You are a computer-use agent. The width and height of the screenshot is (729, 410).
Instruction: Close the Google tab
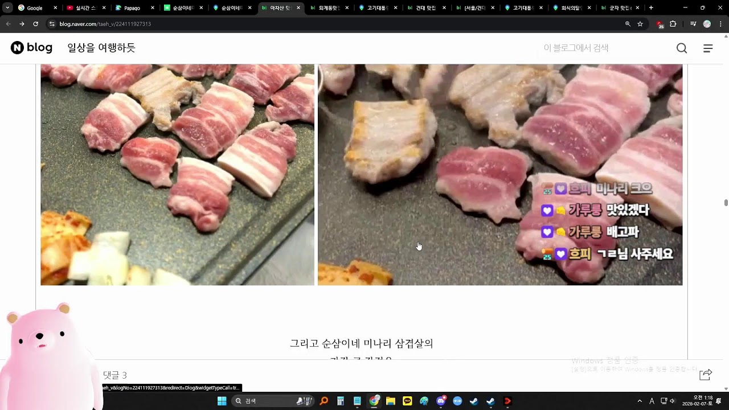point(55,8)
